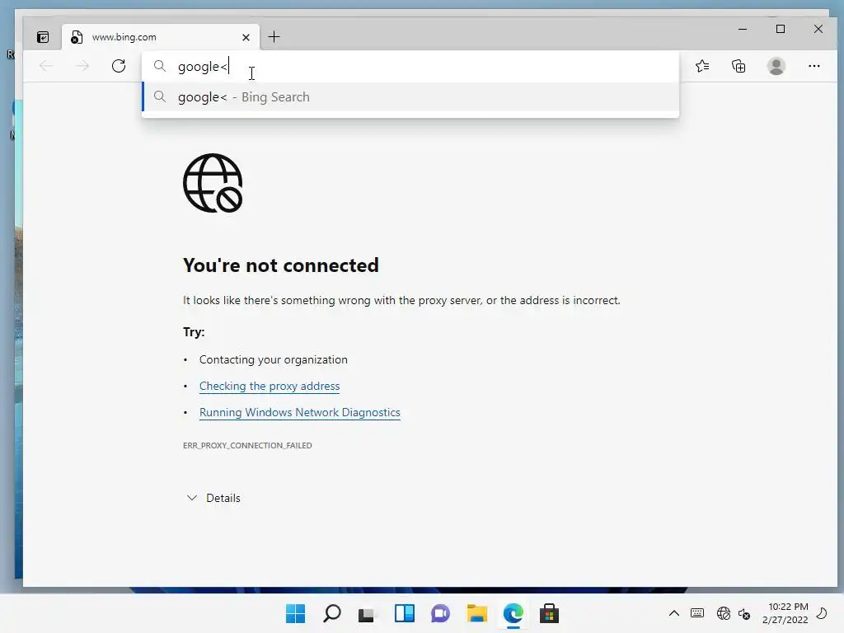Click 'Checking the proxy address' link
Image resolution: width=844 pixels, height=633 pixels.
click(x=270, y=386)
